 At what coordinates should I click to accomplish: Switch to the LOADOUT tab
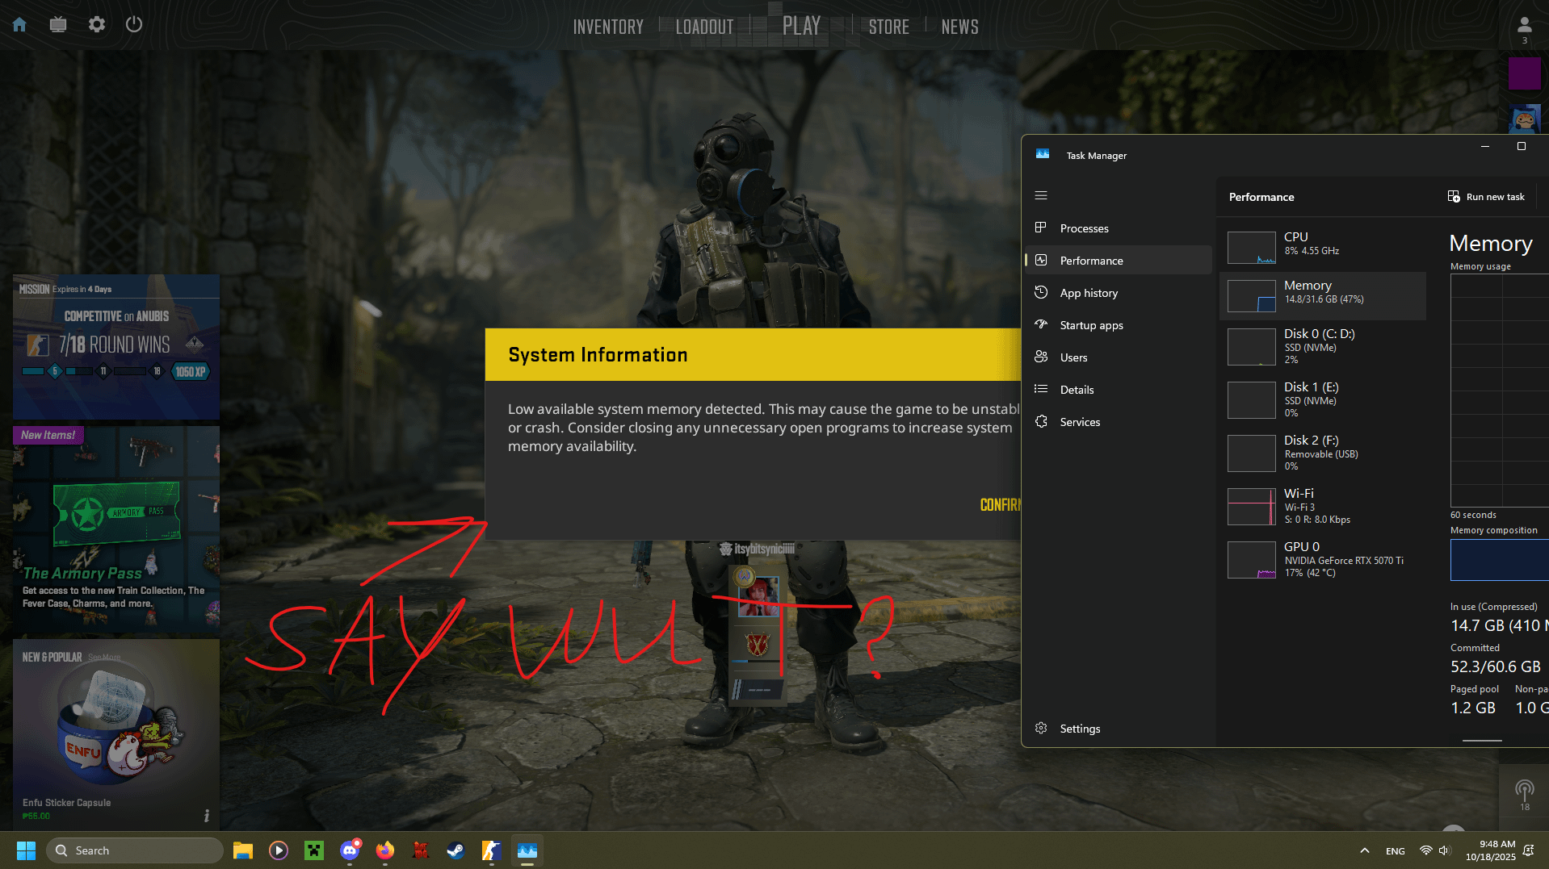704,27
